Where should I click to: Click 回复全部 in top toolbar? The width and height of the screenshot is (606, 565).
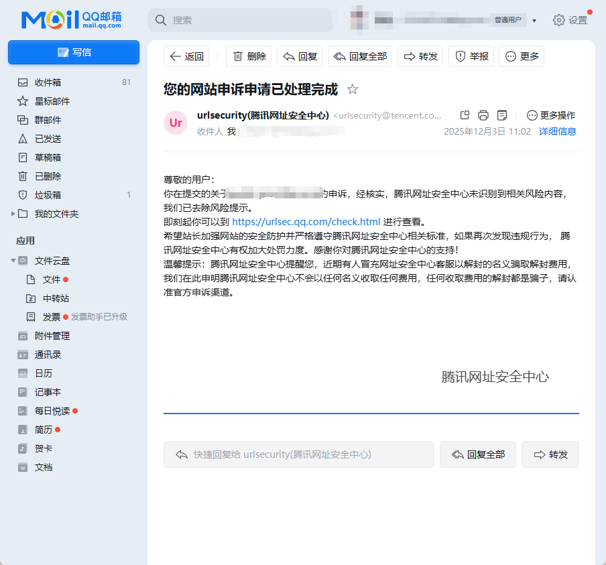pyautogui.click(x=360, y=56)
